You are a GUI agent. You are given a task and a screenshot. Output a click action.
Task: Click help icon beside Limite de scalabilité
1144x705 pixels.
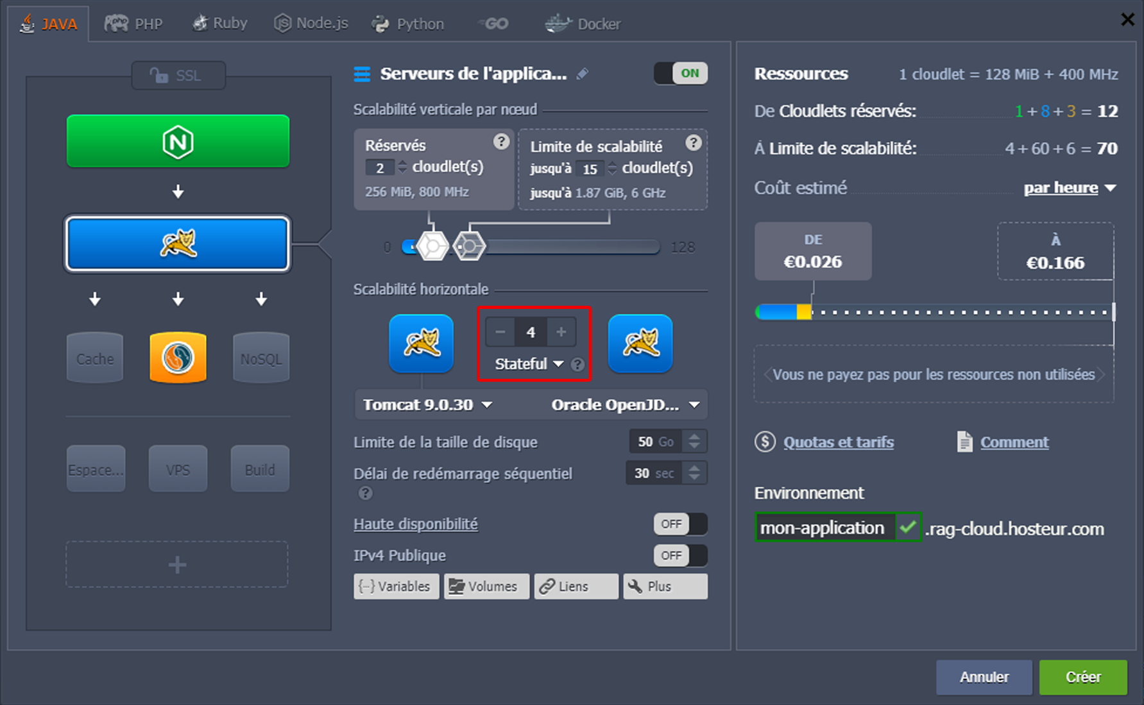click(x=693, y=143)
